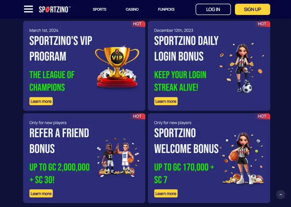The height and width of the screenshot is (207, 291).
Task: Open the hamburger menu icon
Action: pyautogui.click(x=28, y=9)
